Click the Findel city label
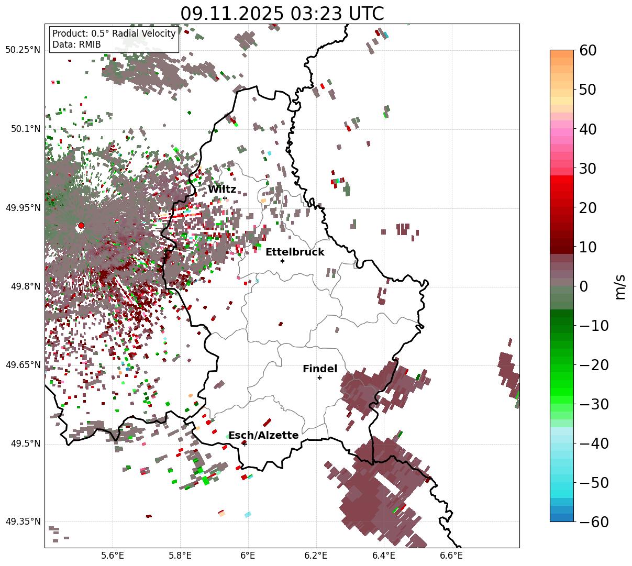 320,369
